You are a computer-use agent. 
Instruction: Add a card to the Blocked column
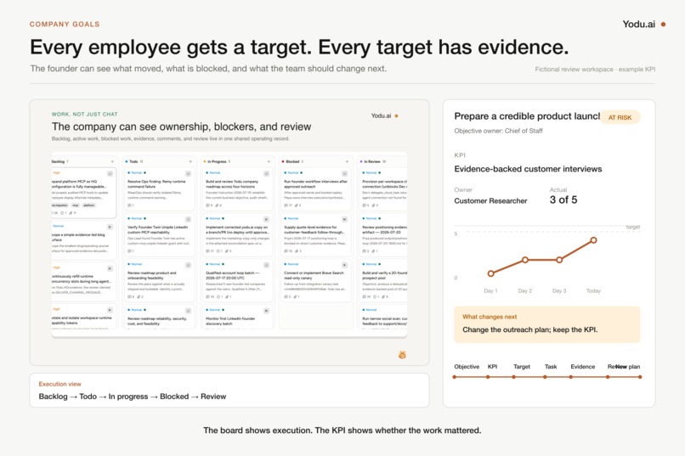click(x=347, y=161)
